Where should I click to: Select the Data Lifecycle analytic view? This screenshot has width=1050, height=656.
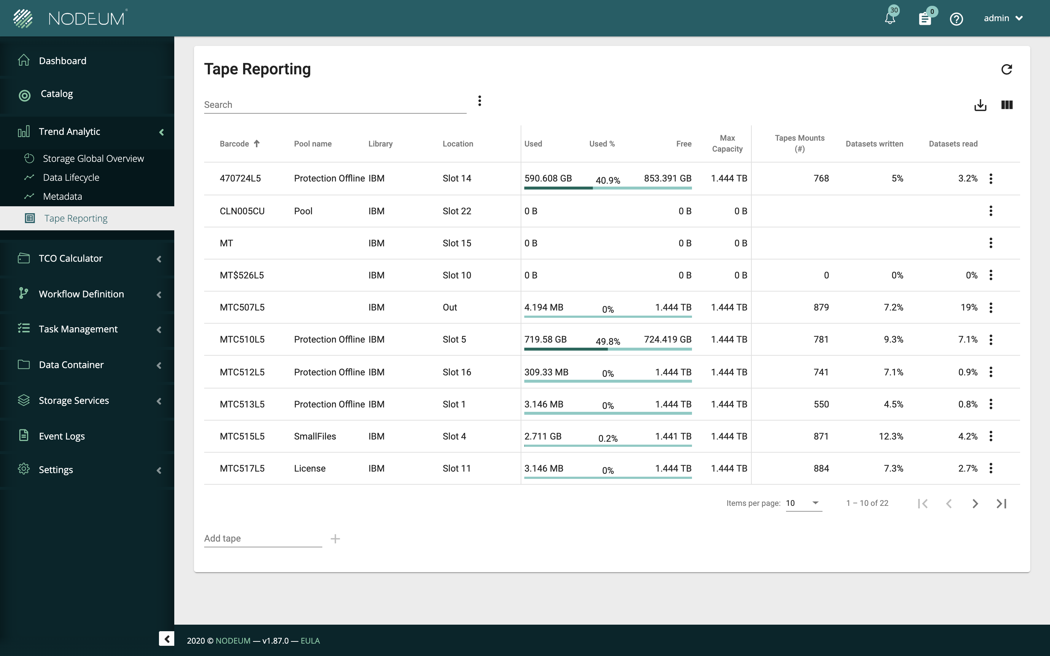tap(71, 177)
